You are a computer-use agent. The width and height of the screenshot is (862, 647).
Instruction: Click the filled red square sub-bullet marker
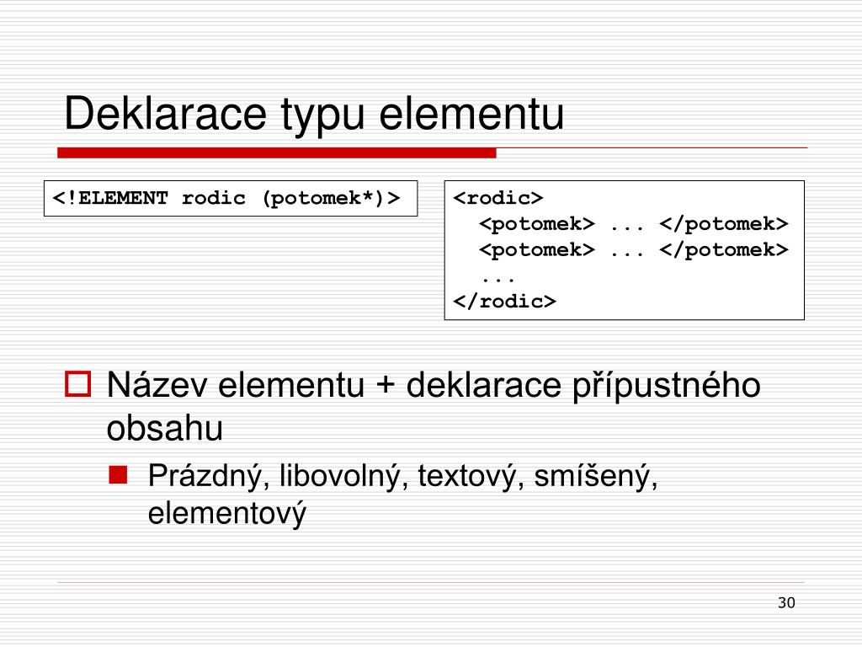[118, 475]
